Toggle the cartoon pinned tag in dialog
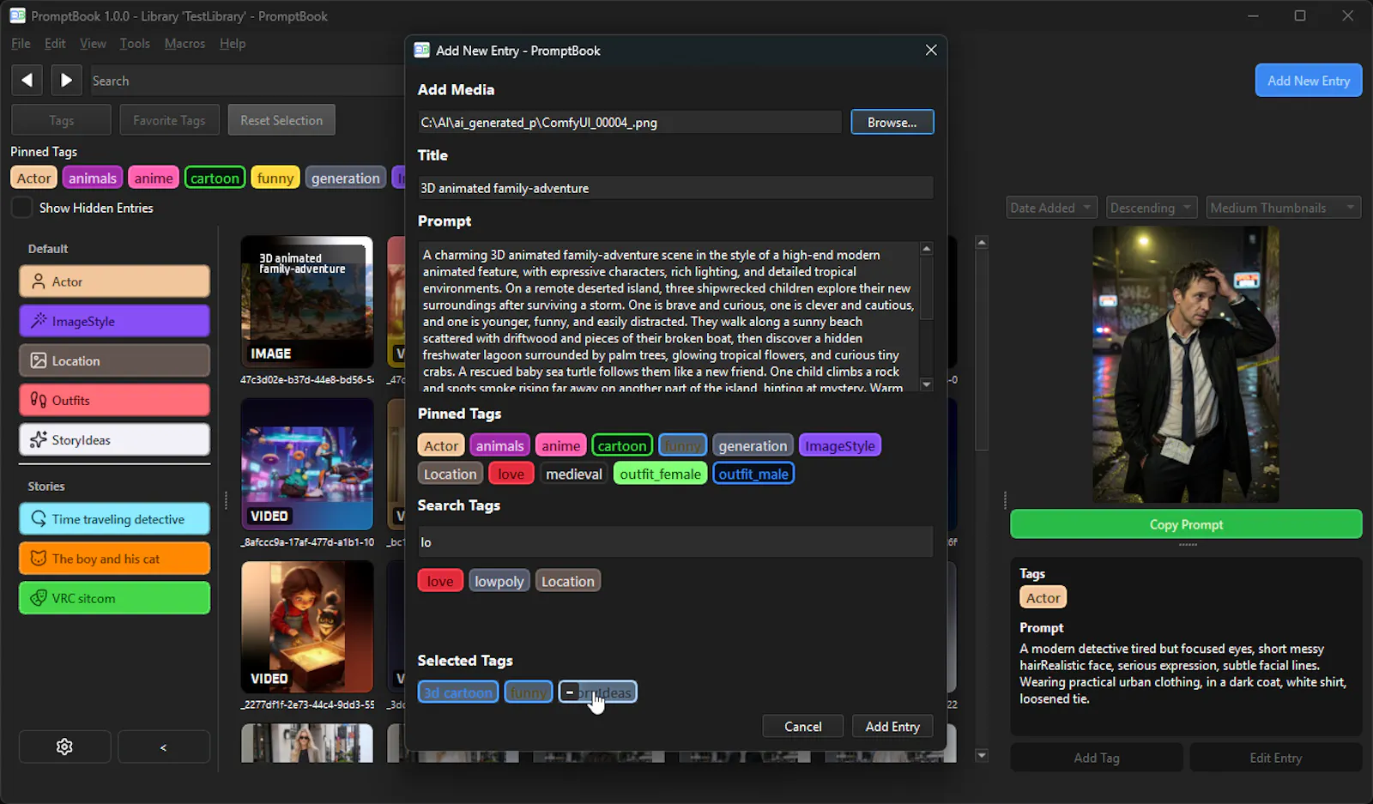 pos(622,446)
